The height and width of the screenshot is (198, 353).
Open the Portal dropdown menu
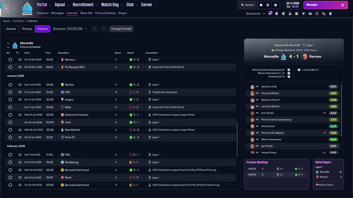tap(44, 5)
